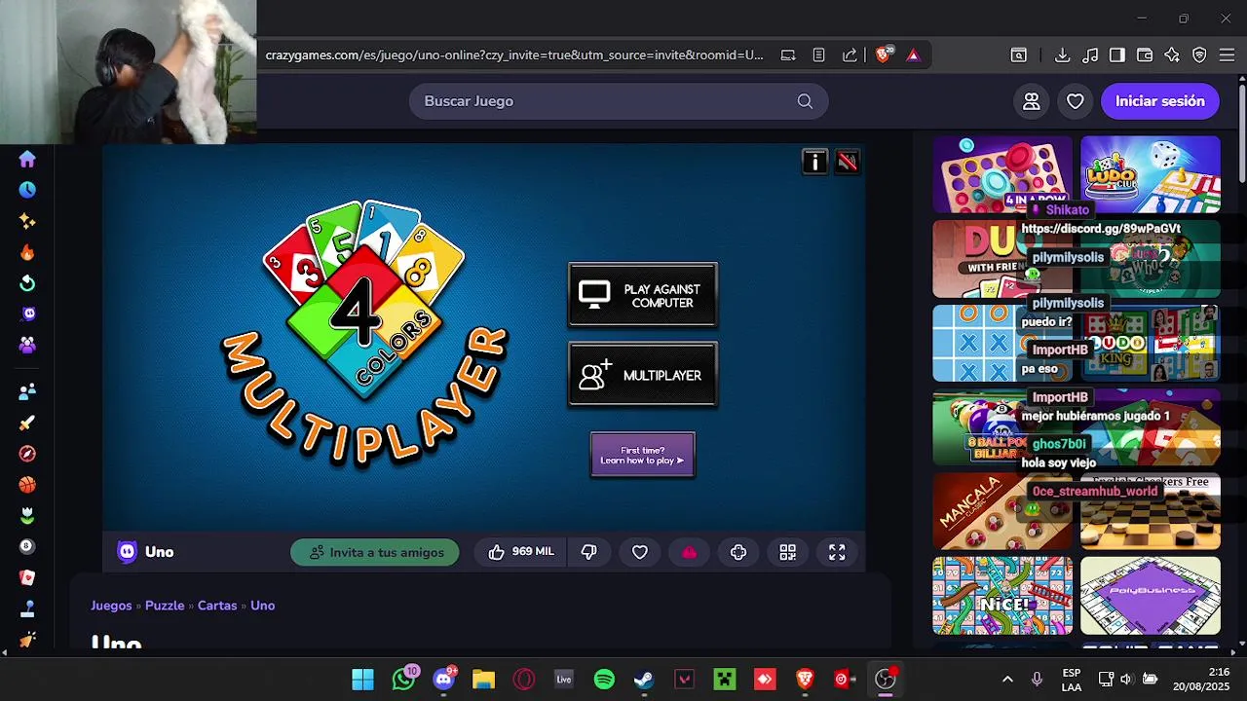
Task: Show hidden system tray icons chevron
Action: 1007,680
